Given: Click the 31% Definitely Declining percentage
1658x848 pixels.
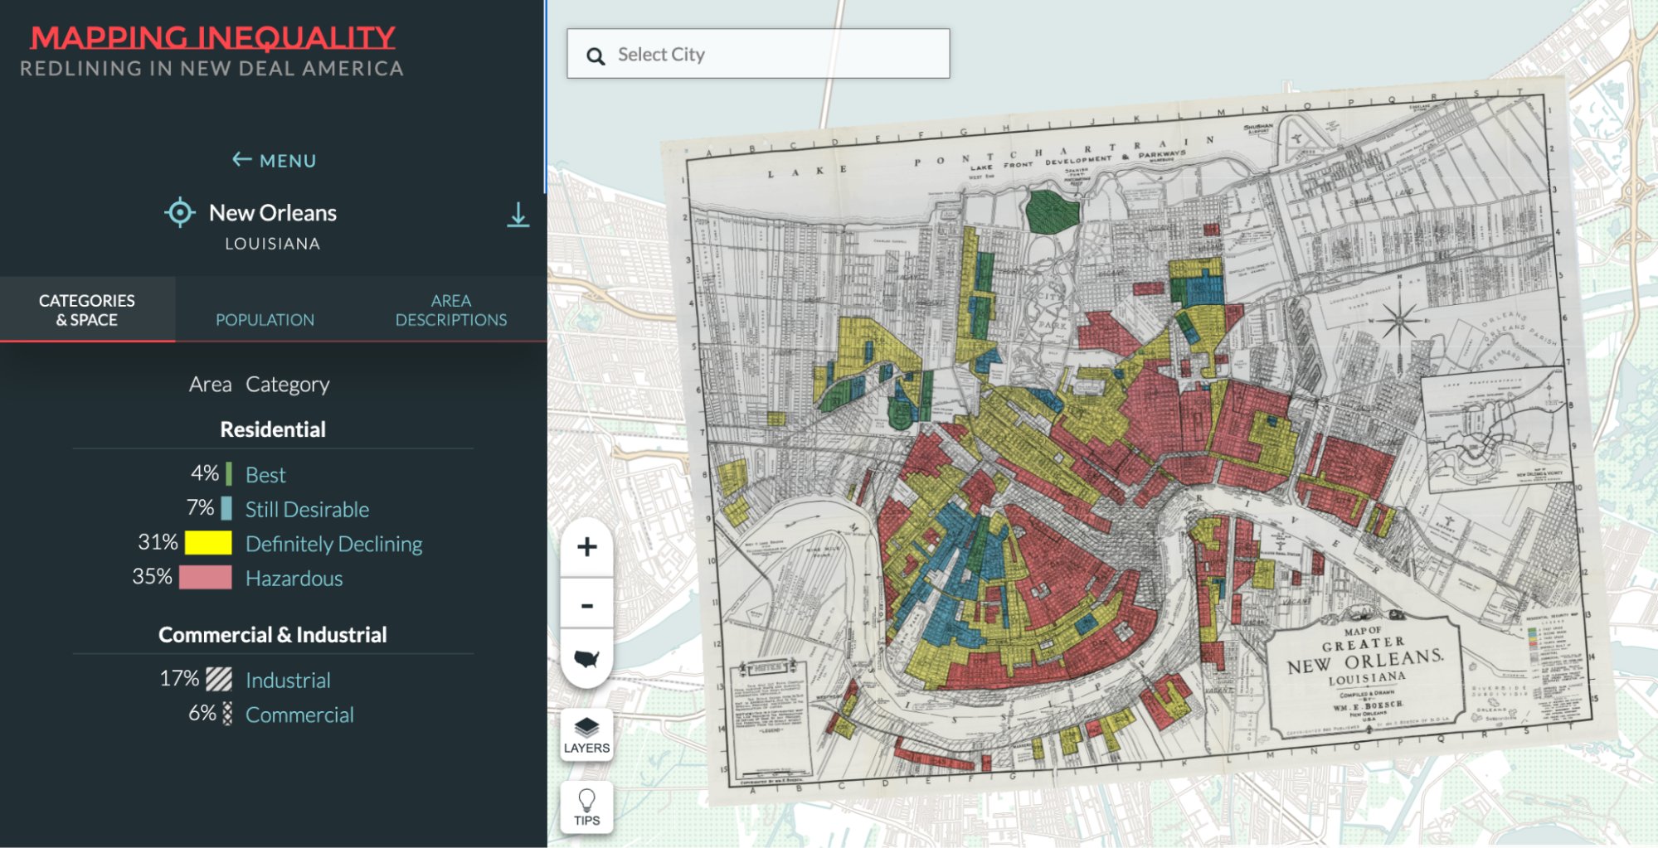Looking at the screenshot, I should click(x=158, y=542).
